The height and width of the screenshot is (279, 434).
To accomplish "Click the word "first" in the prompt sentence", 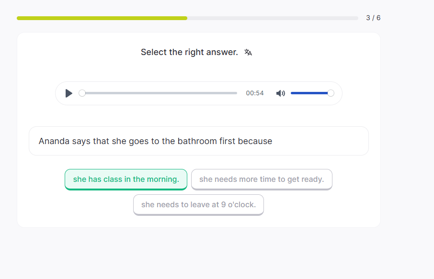I will tap(227, 141).
